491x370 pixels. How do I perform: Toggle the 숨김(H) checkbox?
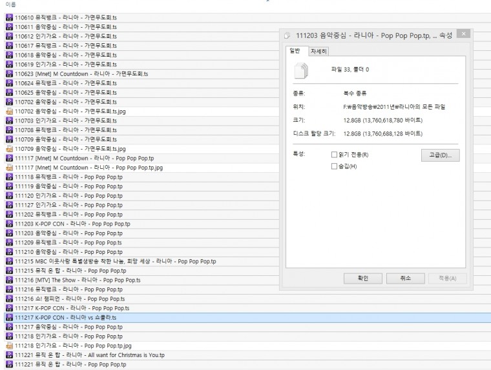click(x=334, y=166)
